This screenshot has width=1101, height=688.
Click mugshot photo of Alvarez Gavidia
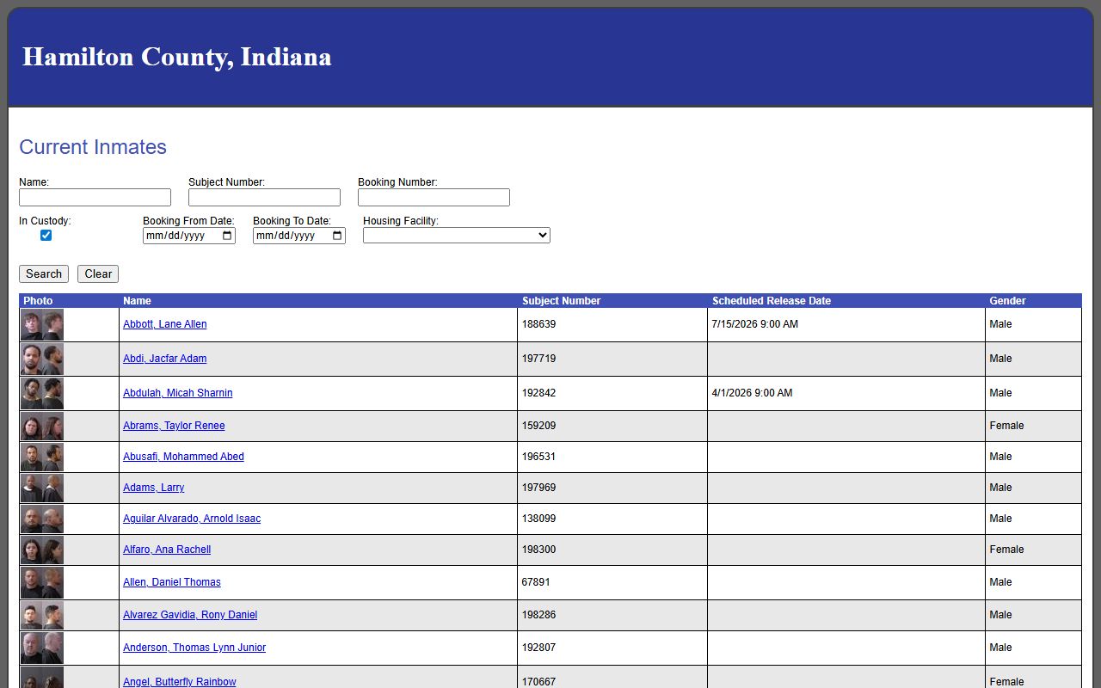click(x=42, y=616)
